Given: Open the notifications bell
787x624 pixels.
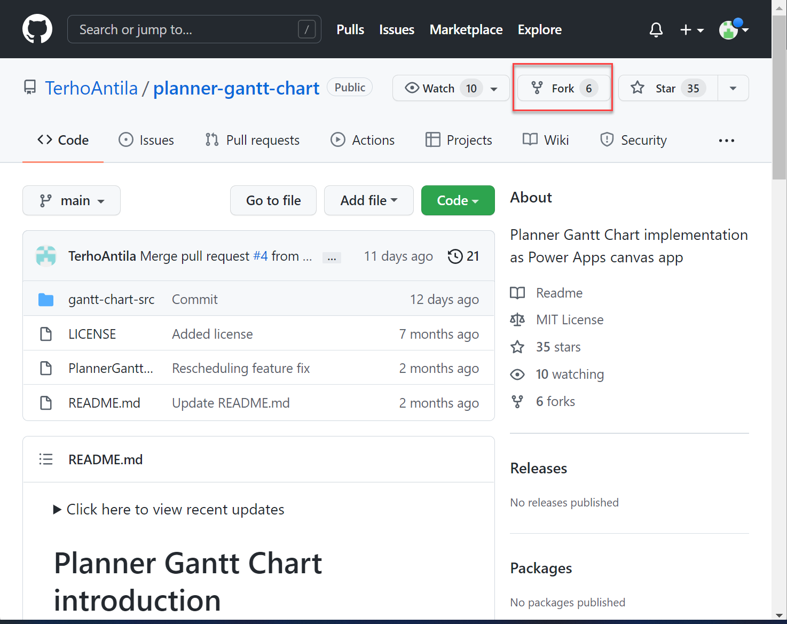Looking at the screenshot, I should 656,30.
